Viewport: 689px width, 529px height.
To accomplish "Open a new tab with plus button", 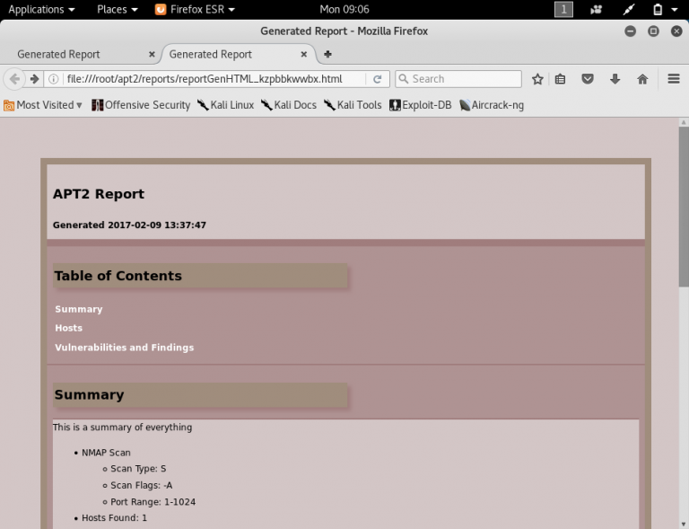I will tap(327, 54).
